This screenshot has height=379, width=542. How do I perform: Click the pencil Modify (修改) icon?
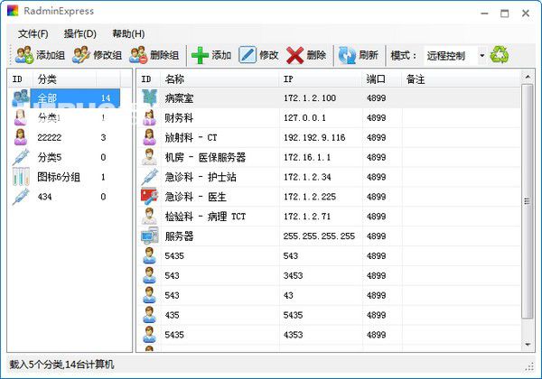pyautogui.click(x=248, y=55)
